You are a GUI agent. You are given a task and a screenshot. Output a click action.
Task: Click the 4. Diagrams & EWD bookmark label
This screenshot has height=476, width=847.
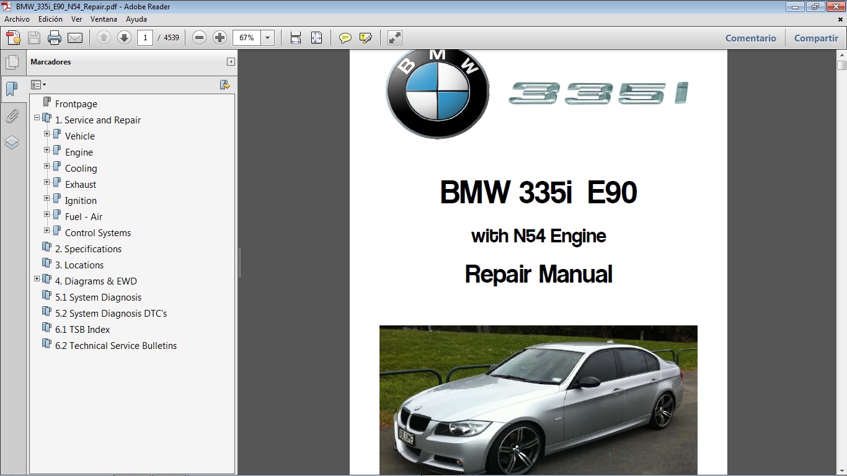[96, 281]
